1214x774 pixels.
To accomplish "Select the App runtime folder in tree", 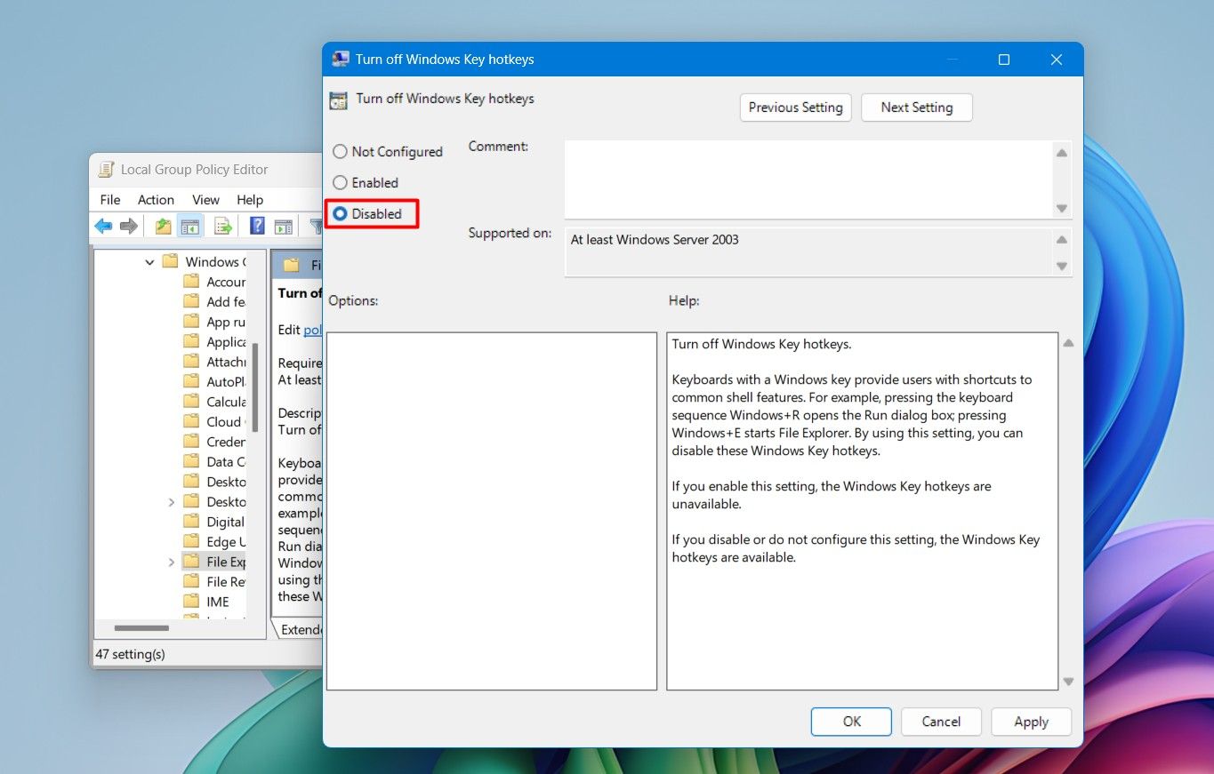I will click(214, 323).
